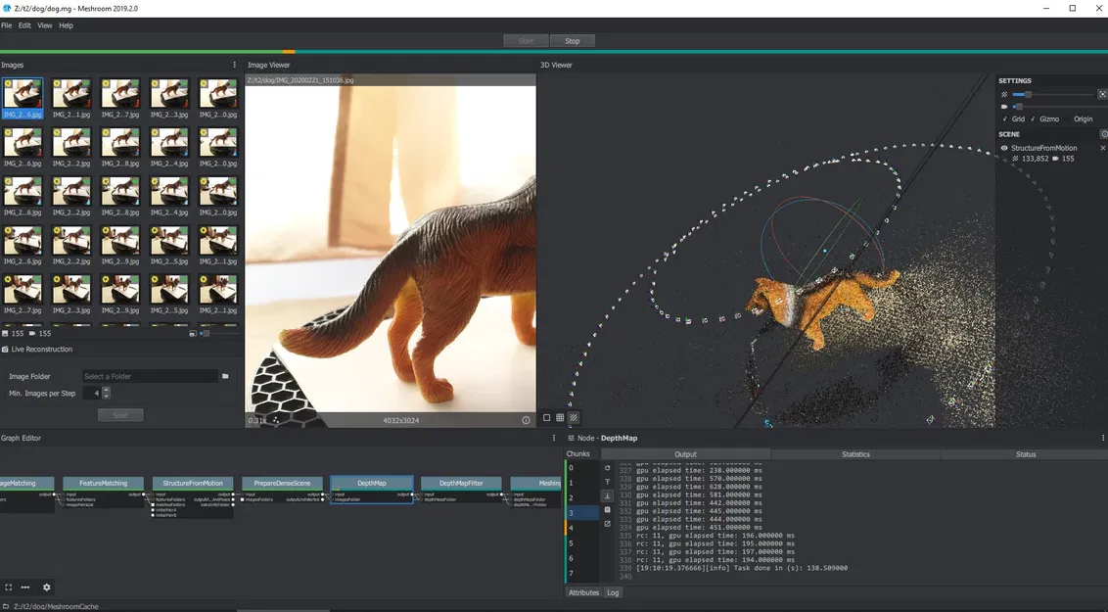Screen dimensions: 1108x612
Task: Select the DepthMapFilter node
Action: coord(461,484)
